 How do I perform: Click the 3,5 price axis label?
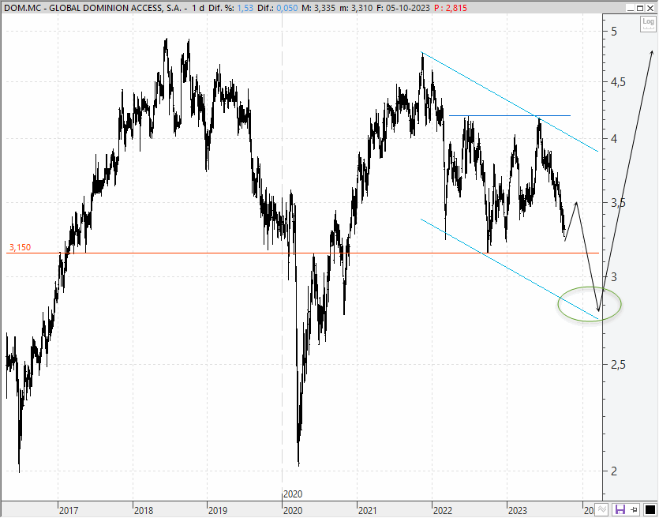(x=619, y=203)
